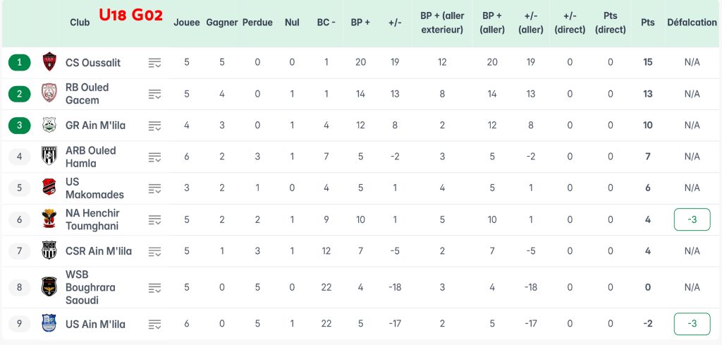Image resolution: width=722 pixels, height=345 pixels.
Task: Click the GR Ain M'lila club logo
Action: coord(49,125)
